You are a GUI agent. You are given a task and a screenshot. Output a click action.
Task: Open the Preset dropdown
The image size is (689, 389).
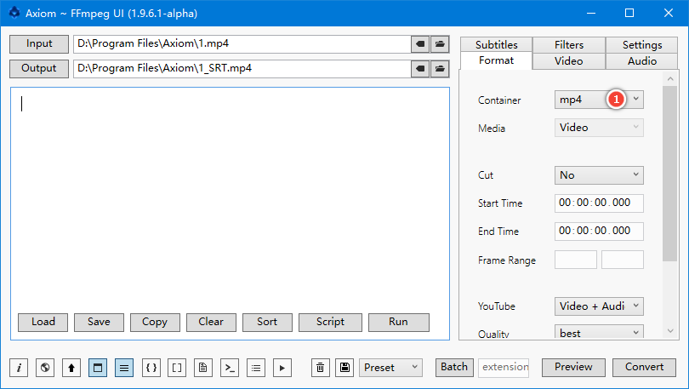[390, 368]
